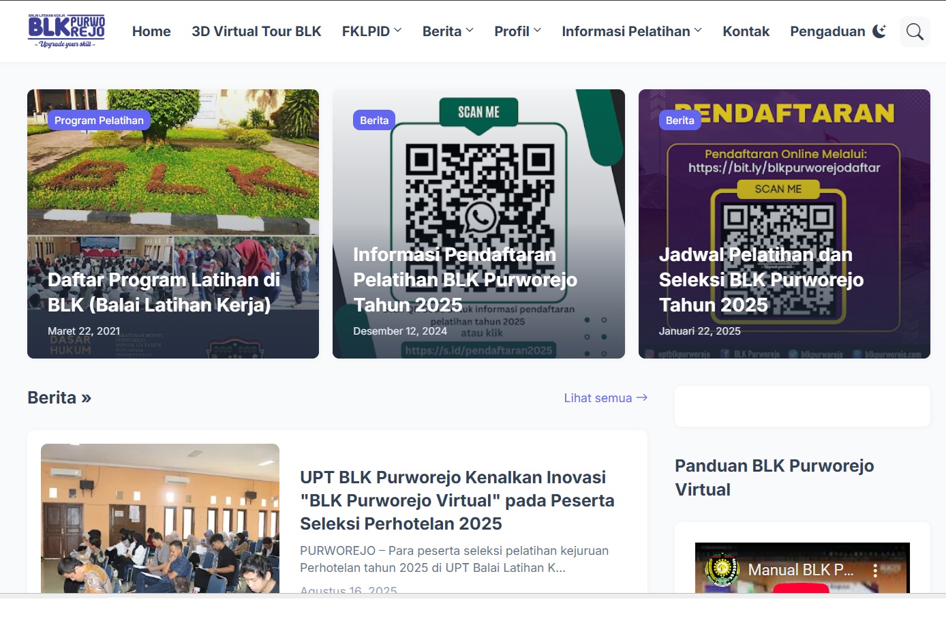Viewport: 946px width, 638px height.
Task: Expand the Berita navigation dropdown
Action: [448, 31]
